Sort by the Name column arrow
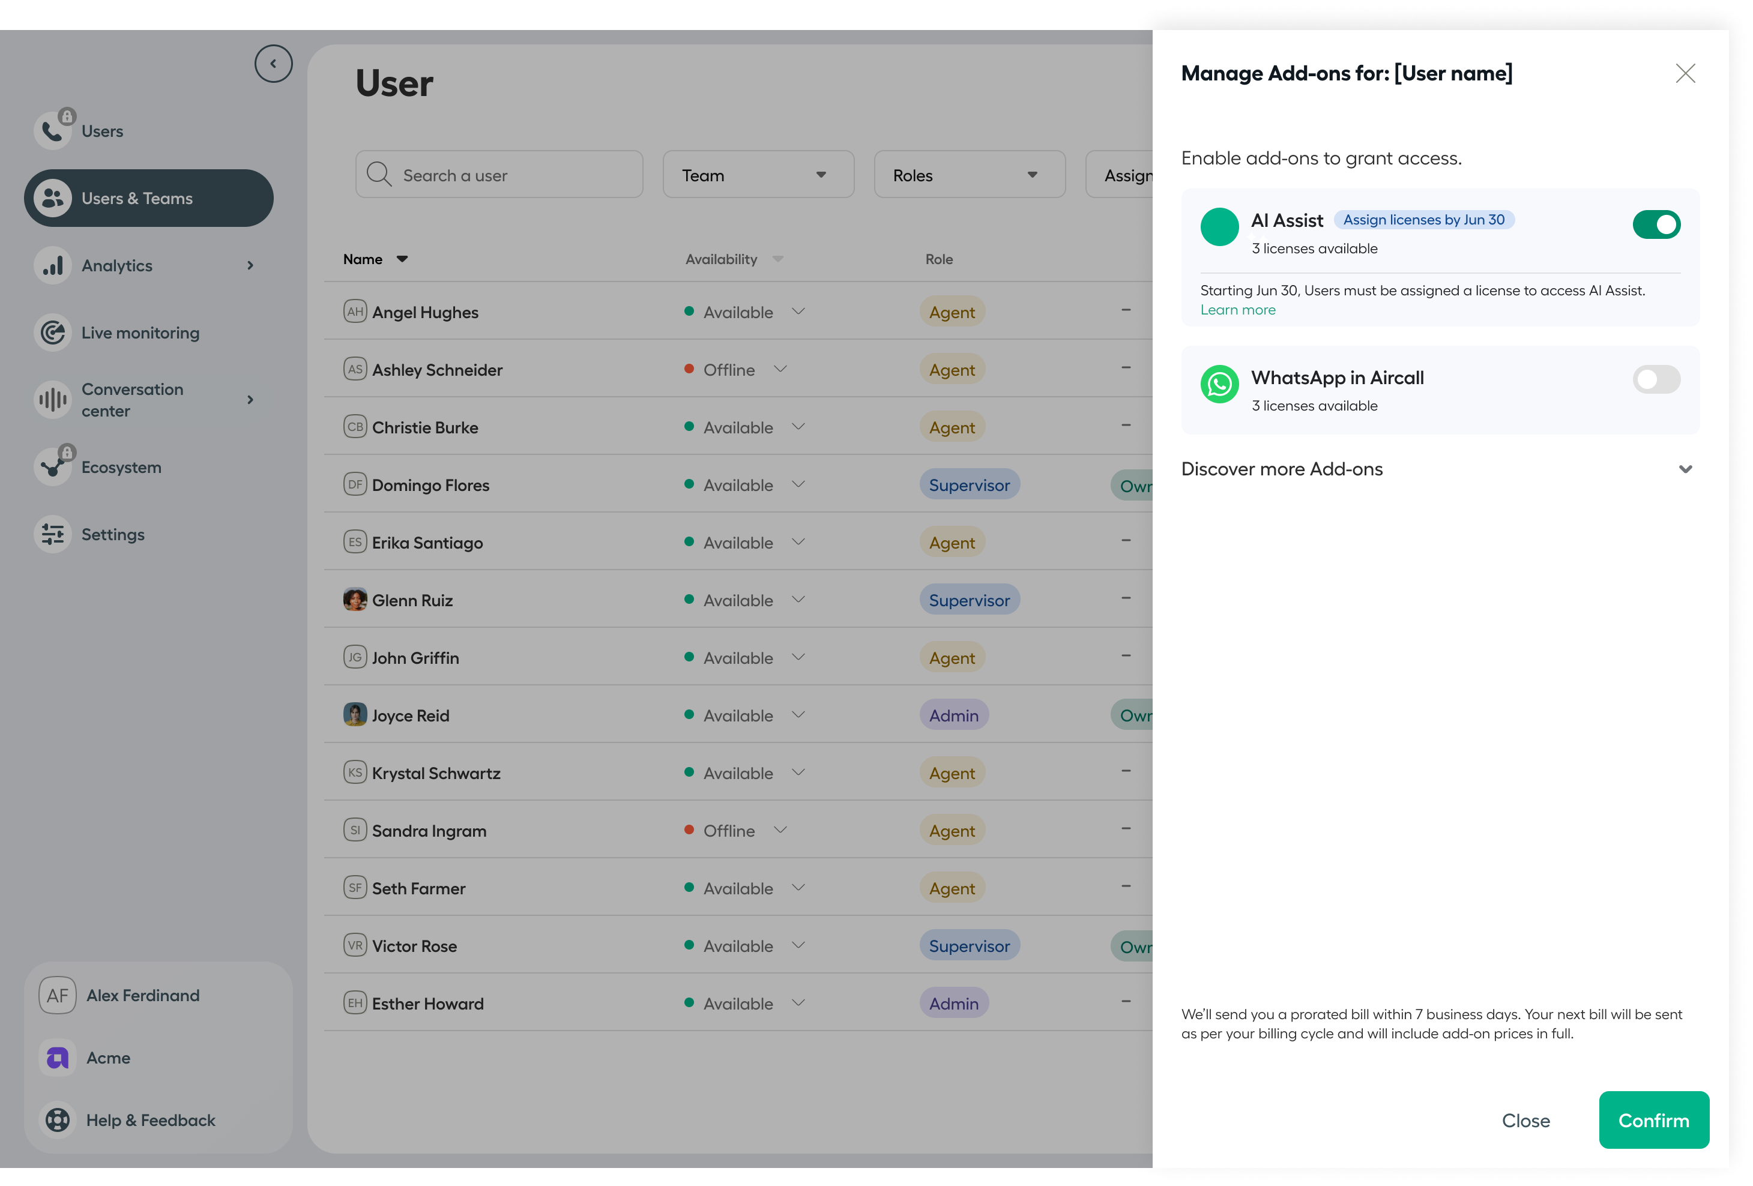Viewport: 1753px width, 1186px height. click(x=402, y=259)
